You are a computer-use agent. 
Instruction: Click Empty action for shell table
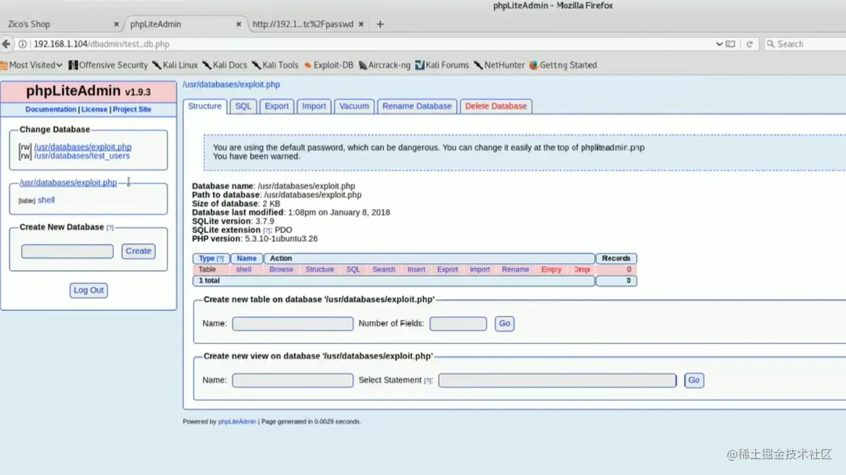click(x=551, y=269)
